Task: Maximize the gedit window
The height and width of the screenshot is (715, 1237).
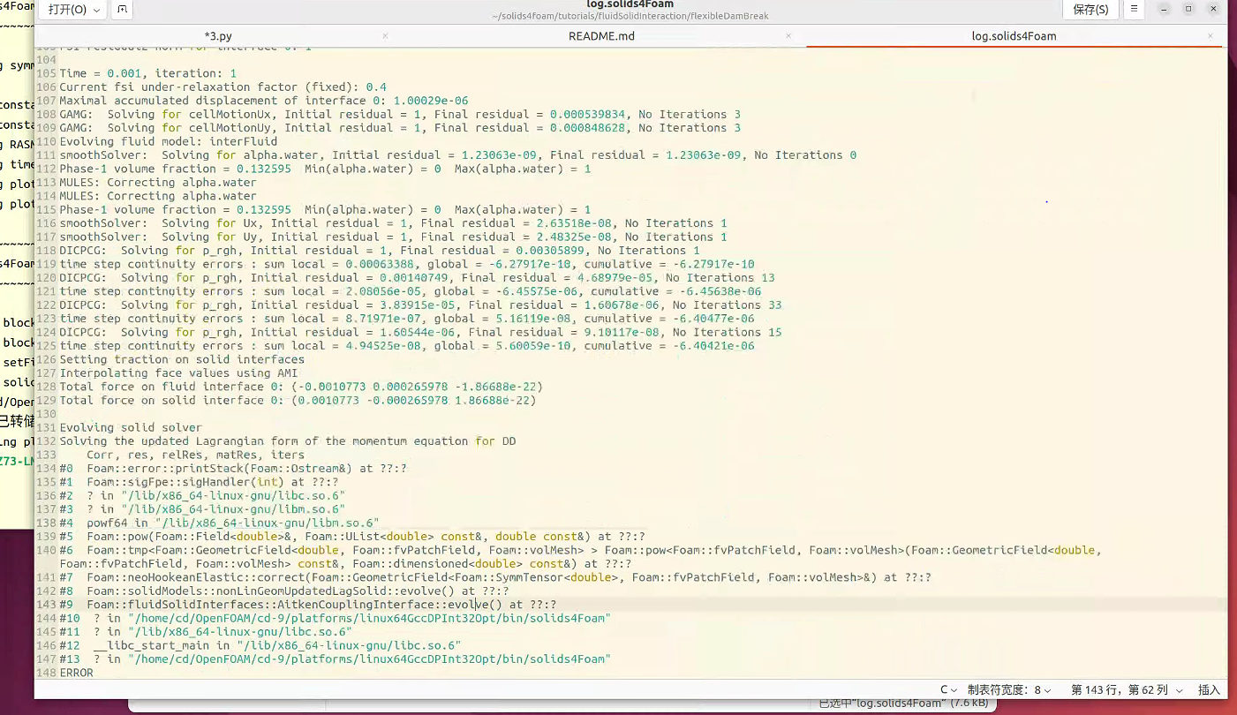Action: [x=1188, y=9]
